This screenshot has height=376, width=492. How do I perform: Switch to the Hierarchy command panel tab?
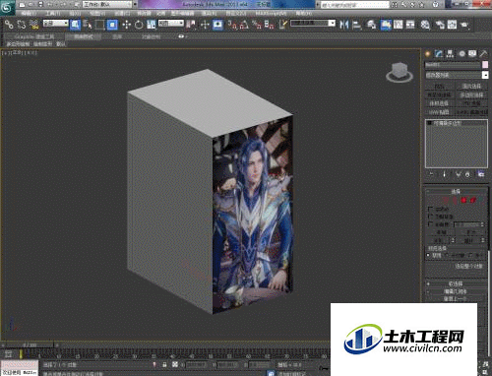coord(450,54)
